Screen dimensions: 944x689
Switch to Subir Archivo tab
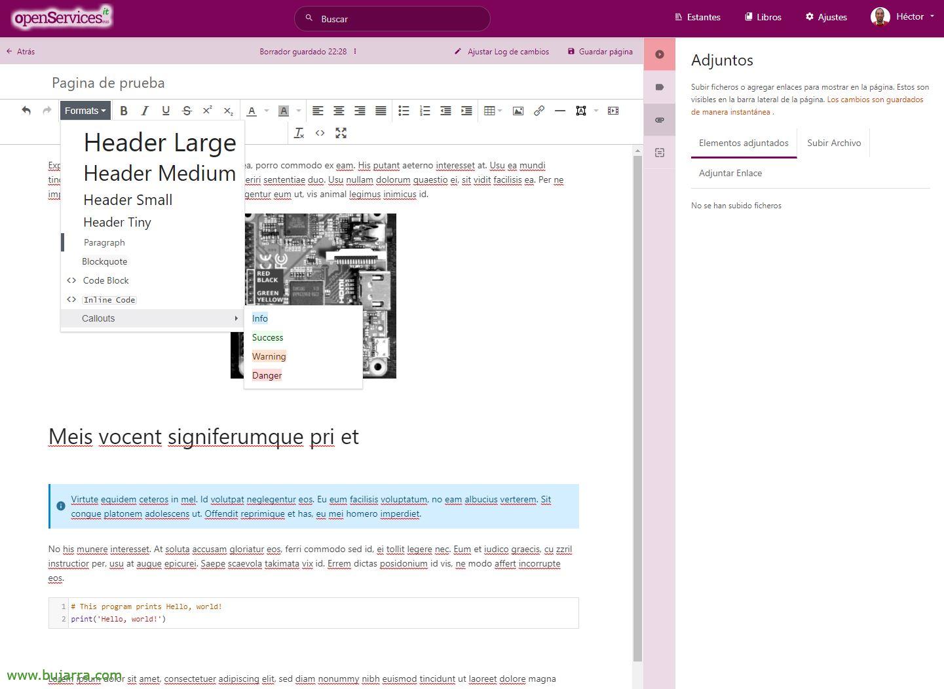(834, 143)
